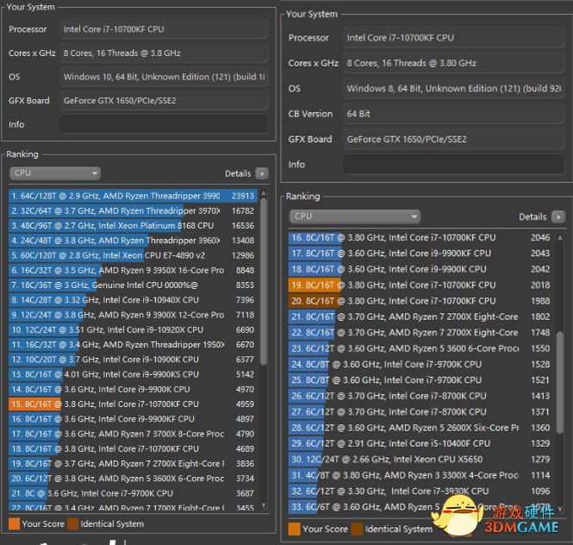573x545 pixels.
Task: Select Ryzen 9 3900X row scoring 7118
Action: (133, 315)
